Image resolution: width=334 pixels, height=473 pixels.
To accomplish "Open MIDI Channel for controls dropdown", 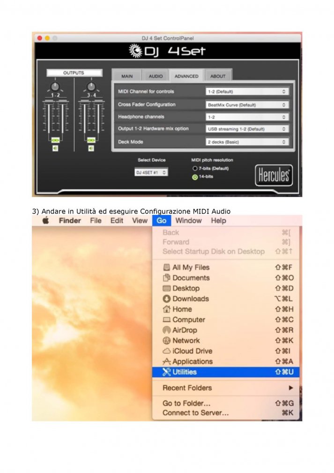I will point(247,92).
